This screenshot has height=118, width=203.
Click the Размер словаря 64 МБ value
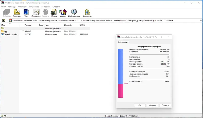click(167, 82)
